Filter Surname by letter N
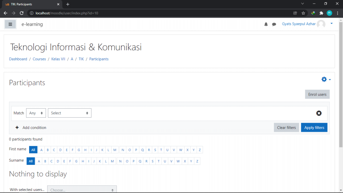Image resolution: width=343 pixels, height=193 pixels. [x=120, y=161]
